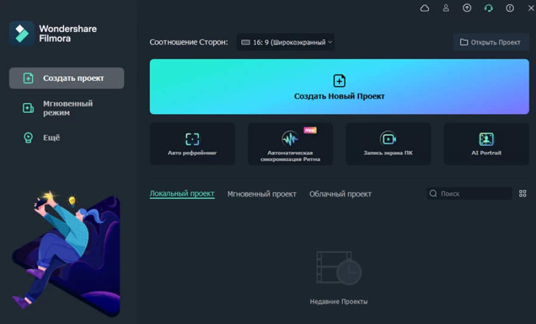
Task: Click the Создать Новый Проект banner
Action: tap(339, 87)
